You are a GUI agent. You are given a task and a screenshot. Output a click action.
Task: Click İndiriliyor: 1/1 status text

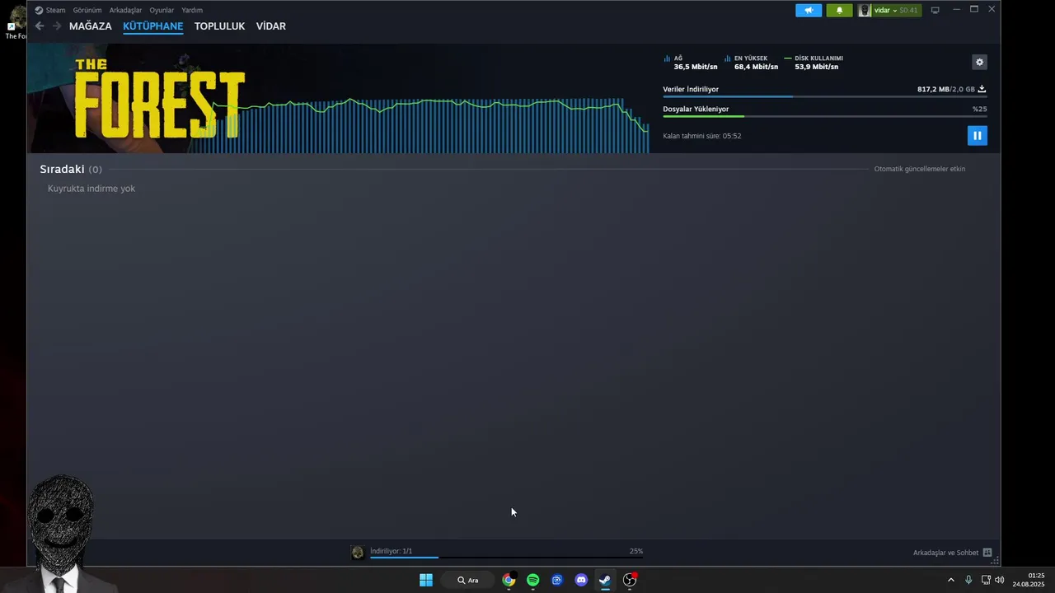392,551
